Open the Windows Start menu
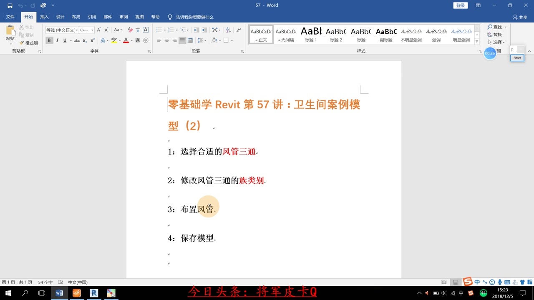Viewport: 534px width, 300px height. click(x=8, y=293)
